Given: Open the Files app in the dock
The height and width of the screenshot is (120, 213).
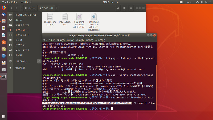Looking at the screenshot, I should (x=3, y=21).
